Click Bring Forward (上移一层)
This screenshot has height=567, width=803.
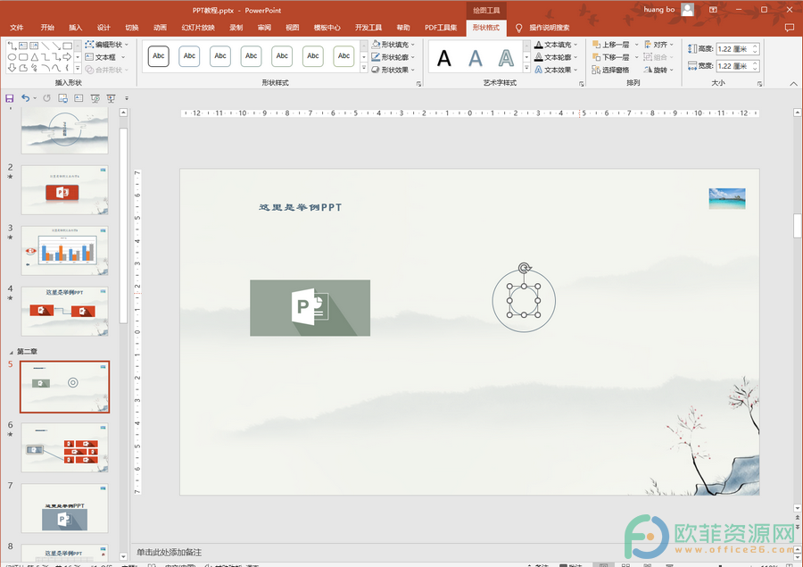610,45
